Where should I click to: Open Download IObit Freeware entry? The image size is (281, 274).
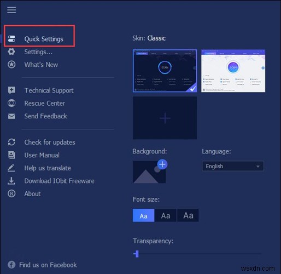pos(60,181)
